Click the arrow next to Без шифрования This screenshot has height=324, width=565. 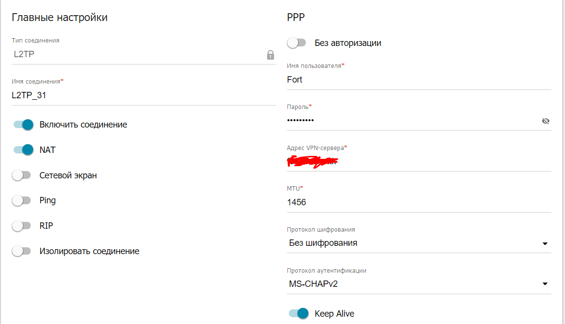click(545, 244)
